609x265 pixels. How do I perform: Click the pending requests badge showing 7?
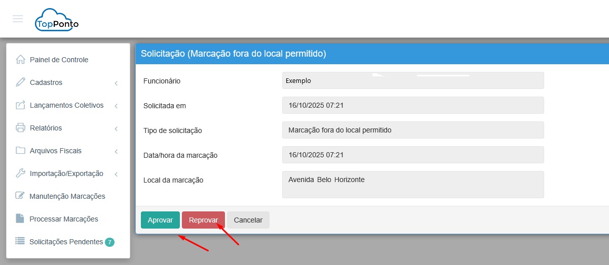pos(109,242)
